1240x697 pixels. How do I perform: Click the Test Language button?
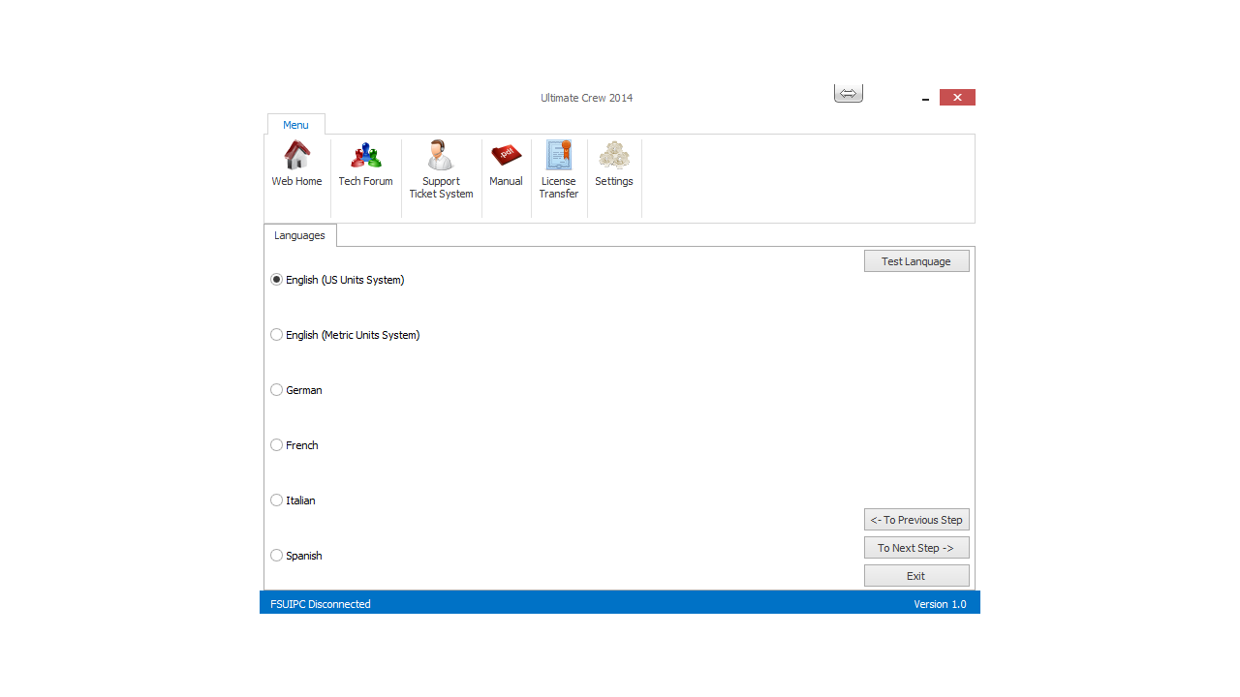(916, 261)
